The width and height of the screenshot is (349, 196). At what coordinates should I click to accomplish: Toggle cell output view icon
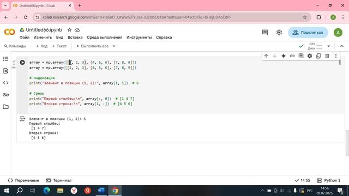[22, 119]
